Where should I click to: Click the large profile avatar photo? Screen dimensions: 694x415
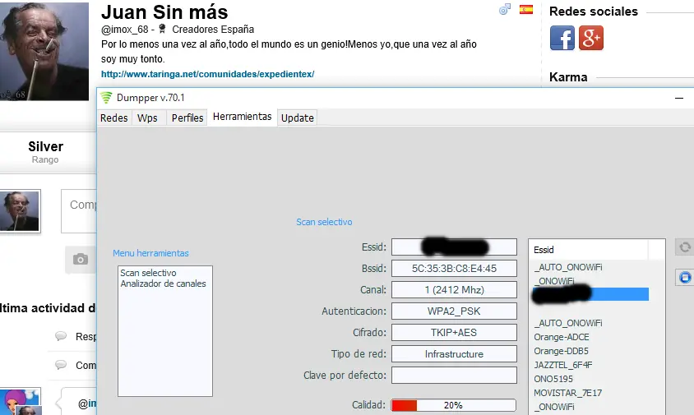[44, 51]
